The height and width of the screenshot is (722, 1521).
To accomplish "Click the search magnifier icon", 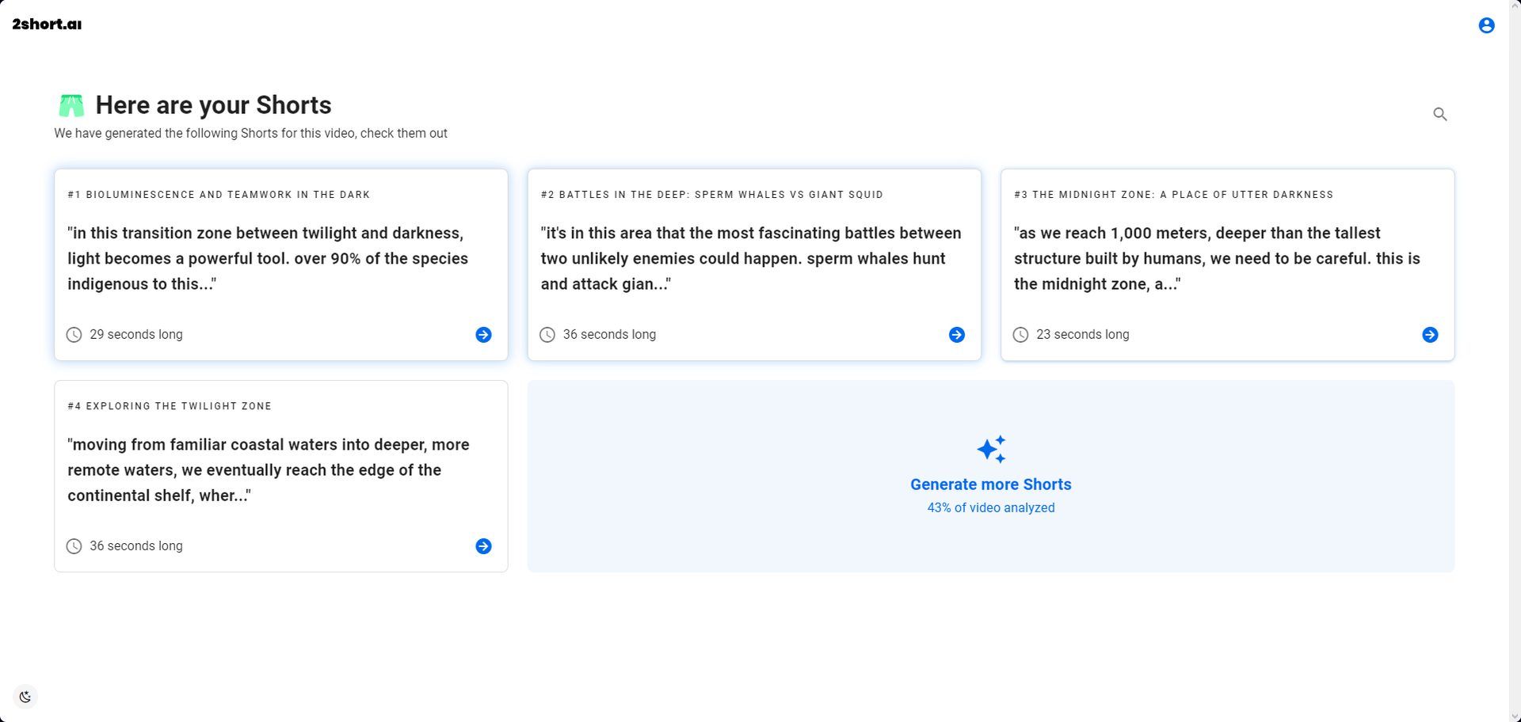I will (x=1440, y=114).
